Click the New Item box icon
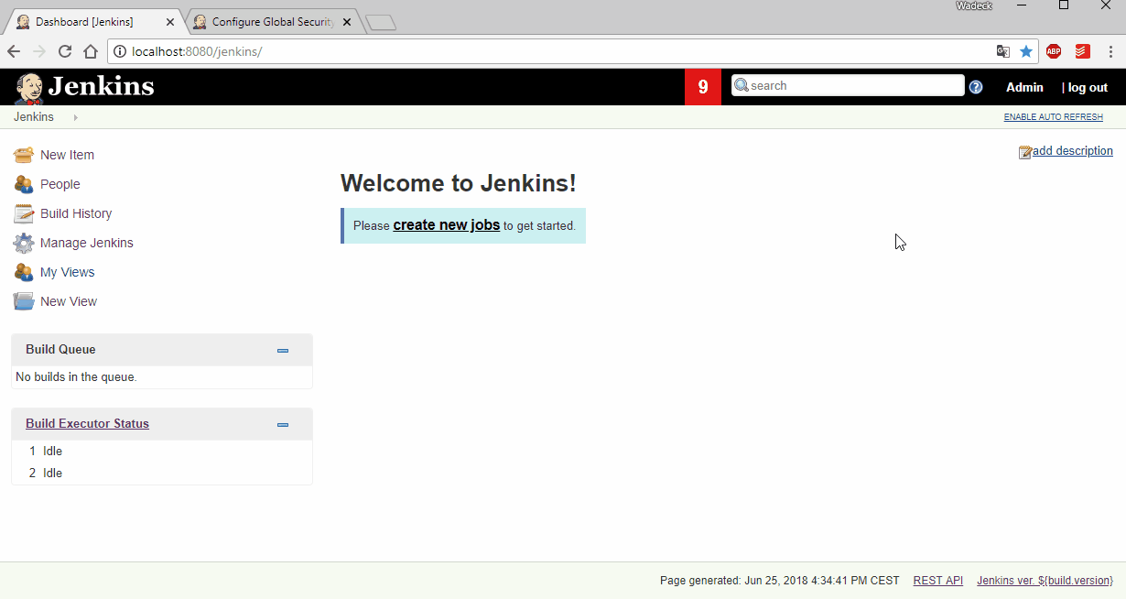Viewport: 1126px width, 599px height. pyautogui.click(x=24, y=155)
